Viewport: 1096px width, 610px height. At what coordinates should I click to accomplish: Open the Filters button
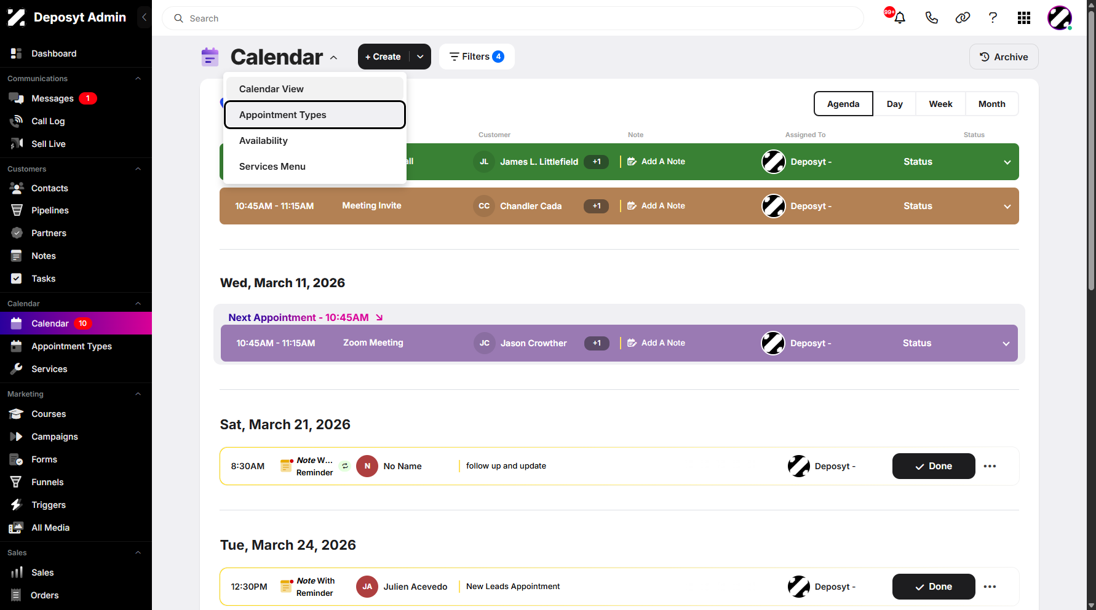(x=477, y=57)
